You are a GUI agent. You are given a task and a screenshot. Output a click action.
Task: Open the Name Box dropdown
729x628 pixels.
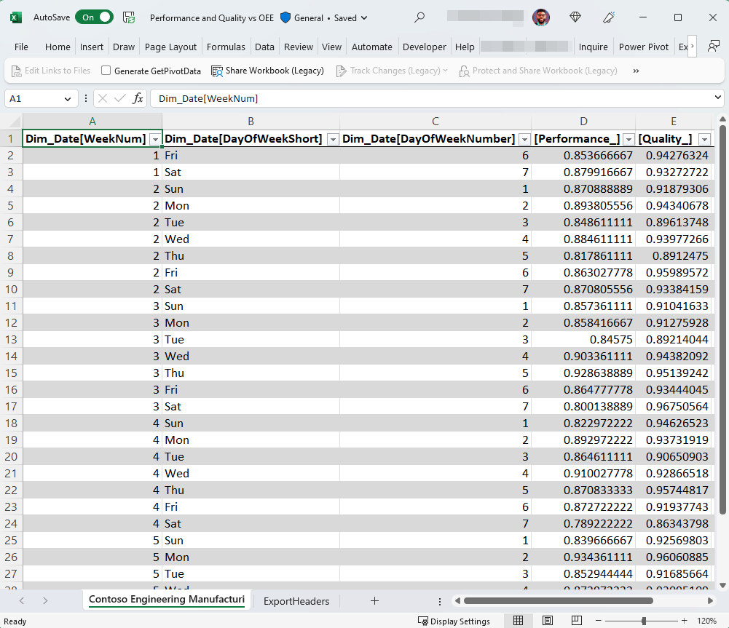(68, 97)
